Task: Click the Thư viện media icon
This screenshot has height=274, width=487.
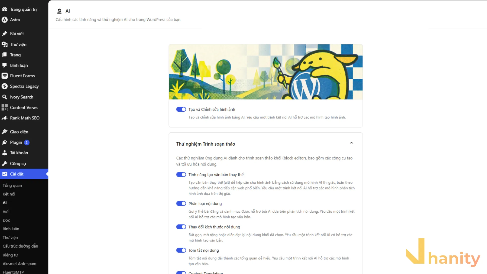Action: tap(5, 44)
